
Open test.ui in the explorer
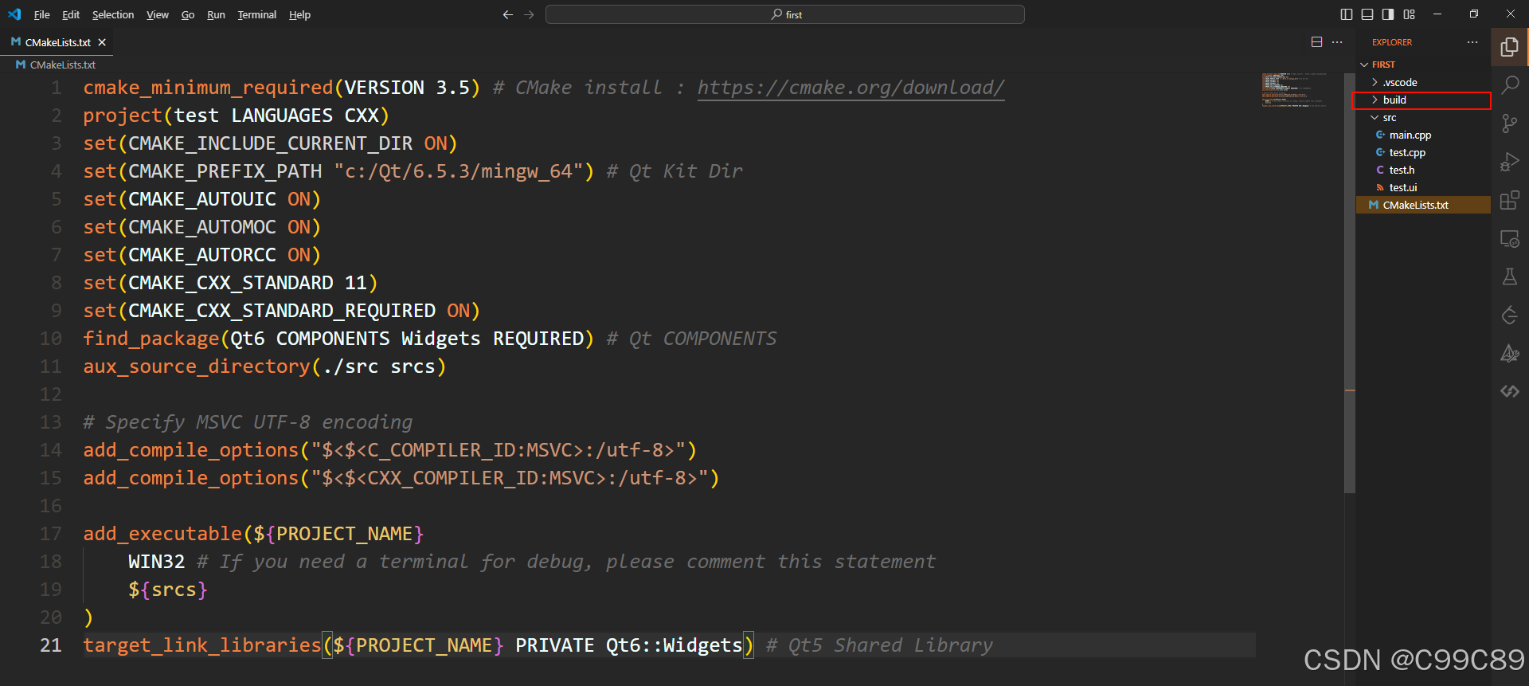(x=1423, y=187)
